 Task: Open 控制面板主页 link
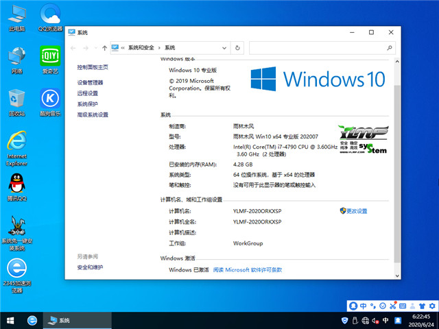point(93,67)
